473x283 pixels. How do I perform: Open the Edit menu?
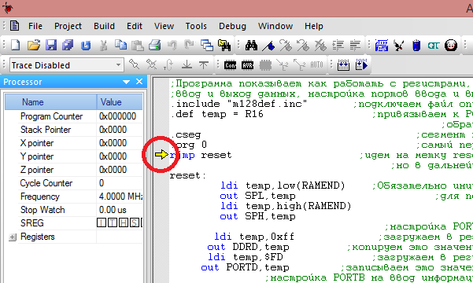[135, 26]
